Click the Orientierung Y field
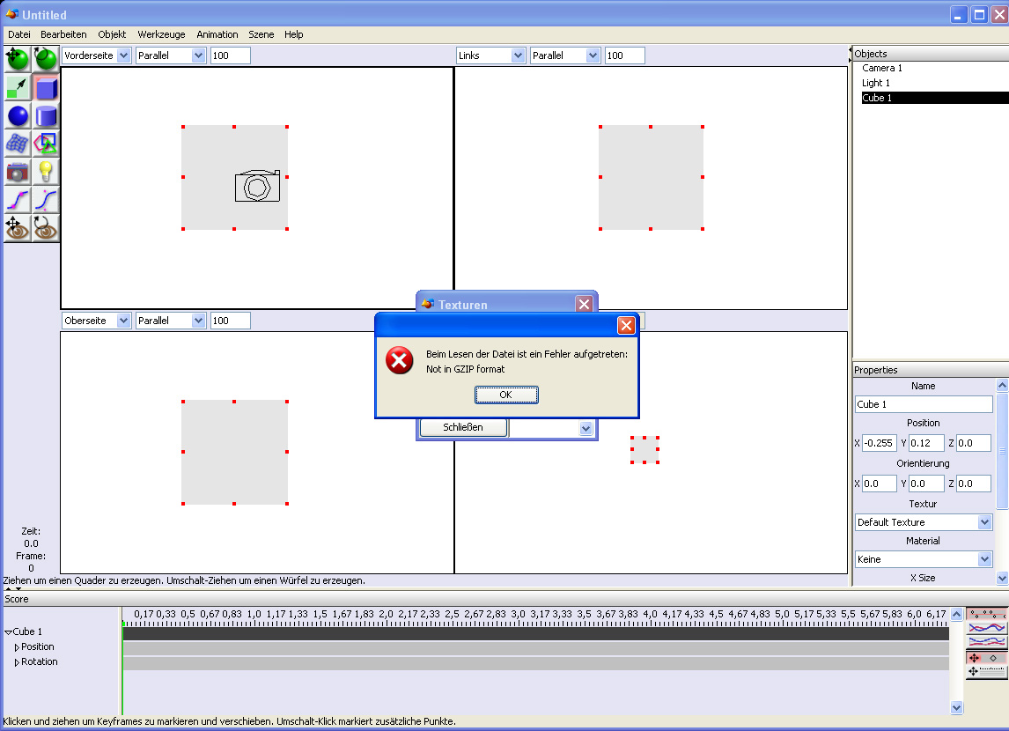The width and height of the screenshot is (1009, 731). pos(926,484)
